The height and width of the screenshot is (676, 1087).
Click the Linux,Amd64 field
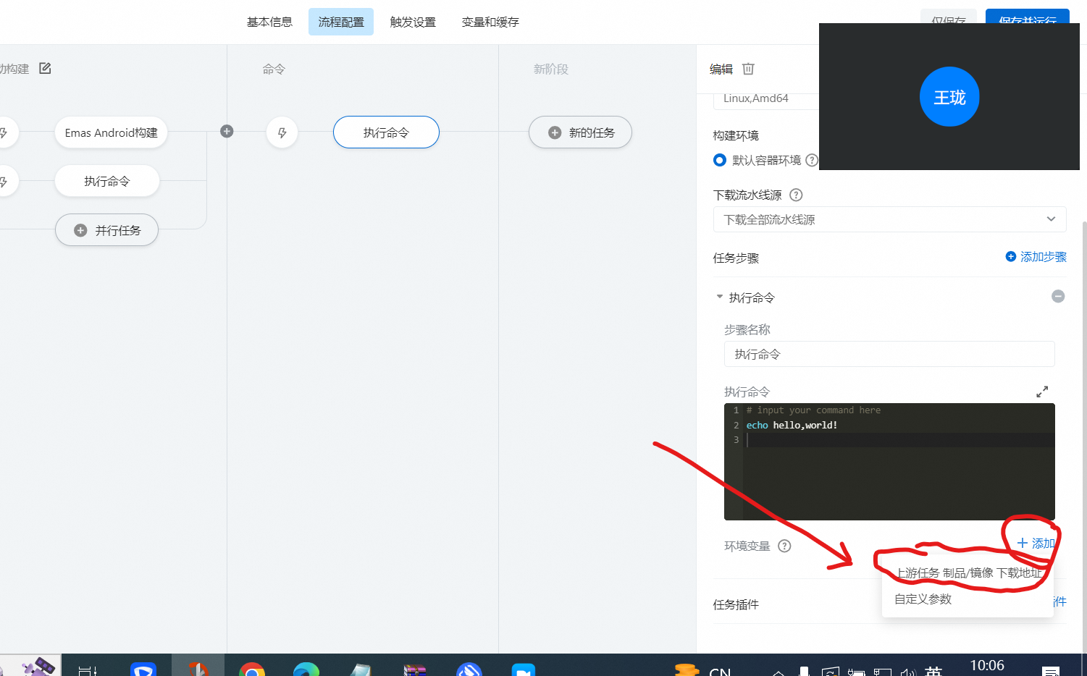pos(766,98)
